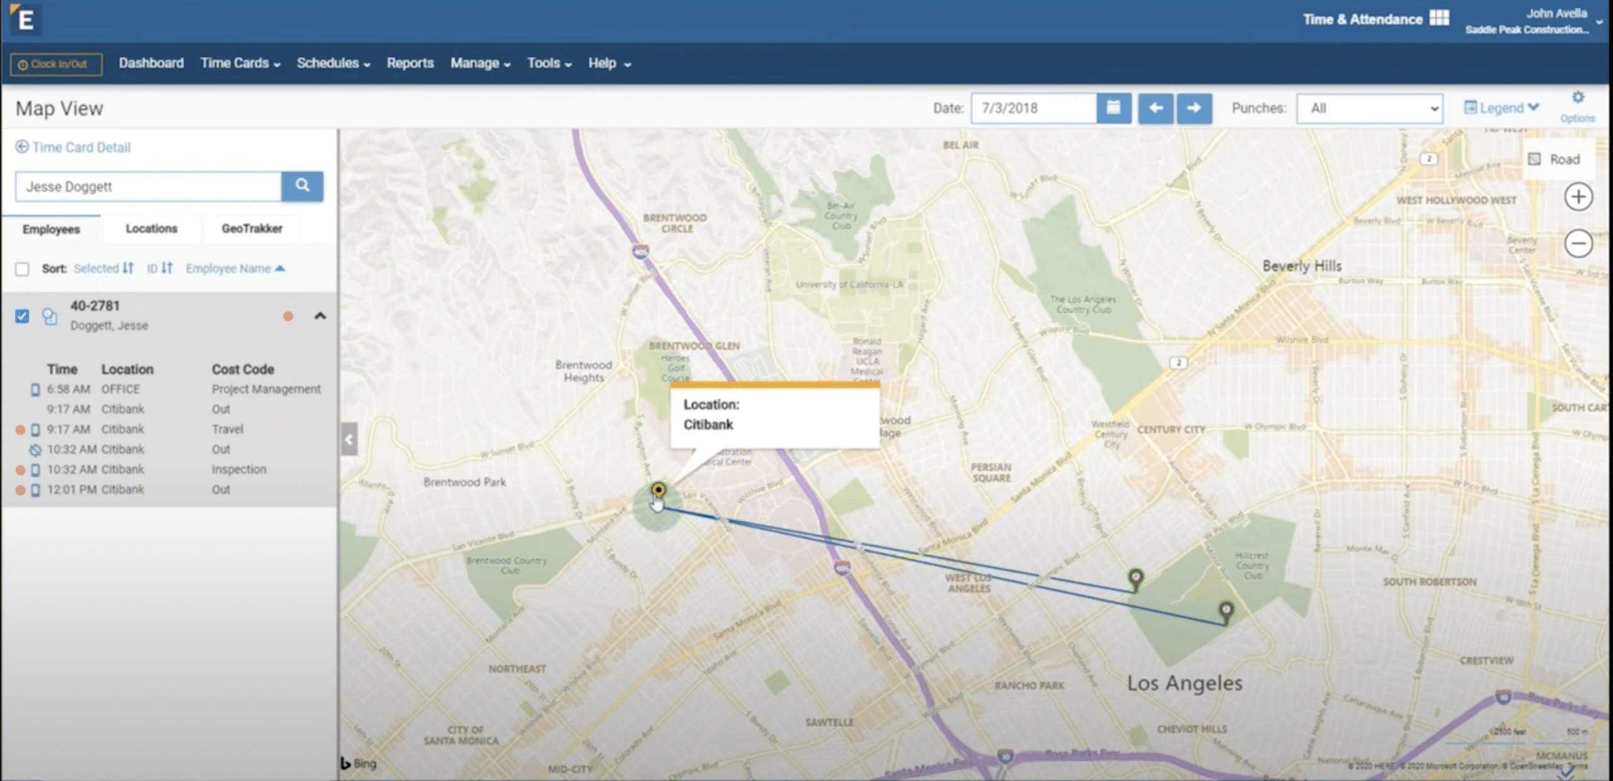Collapse the side panel with arrow handle
The image size is (1613, 781).
(349, 439)
